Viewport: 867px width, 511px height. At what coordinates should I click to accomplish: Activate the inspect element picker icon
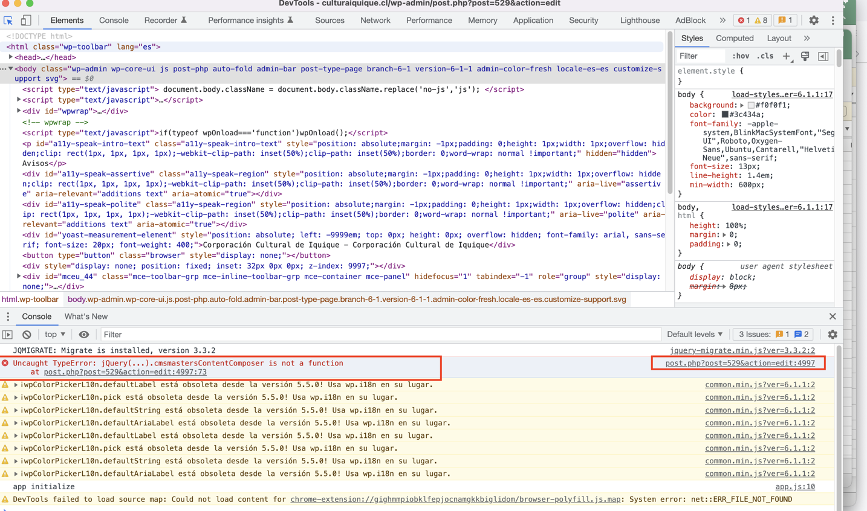[8, 21]
